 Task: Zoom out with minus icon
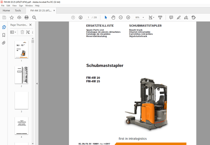tap(121, 18)
